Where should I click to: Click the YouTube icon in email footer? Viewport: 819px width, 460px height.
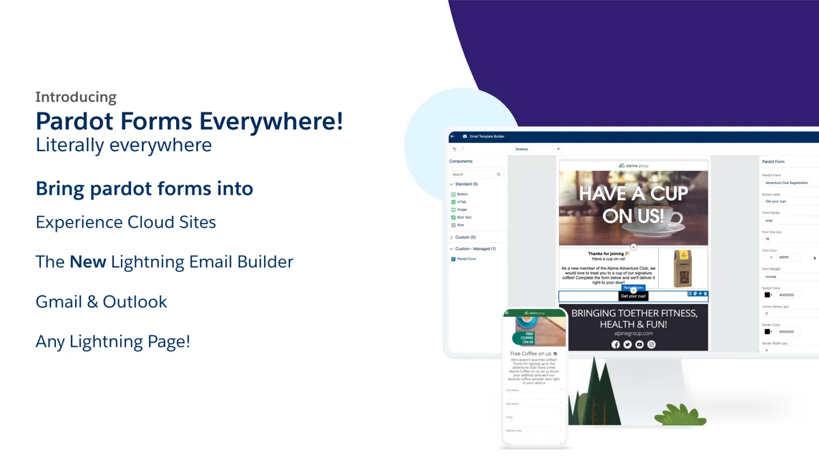(x=640, y=344)
